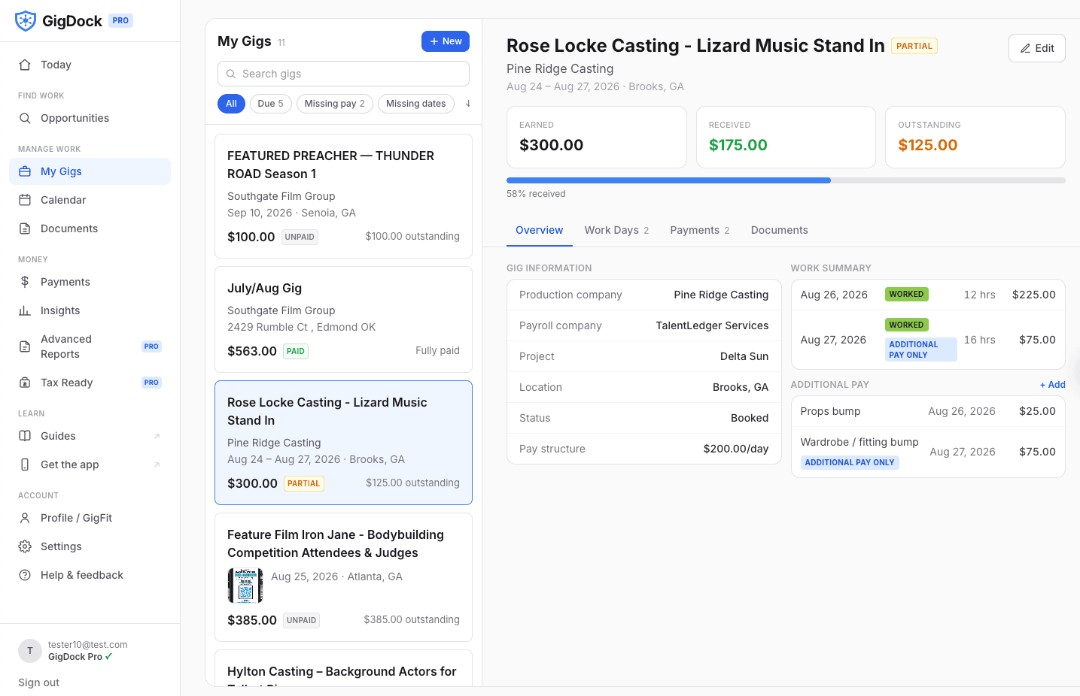This screenshot has width=1080, height=696.
Task: Click the Edit button
Action: coord(1036,48)
